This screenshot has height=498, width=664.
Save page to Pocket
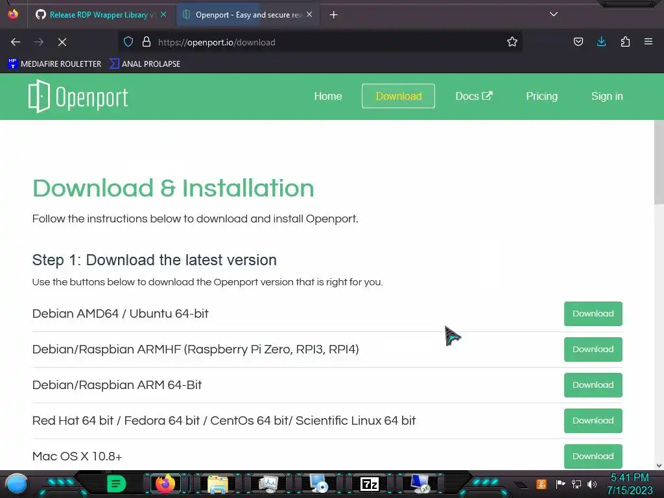(578, 42)
